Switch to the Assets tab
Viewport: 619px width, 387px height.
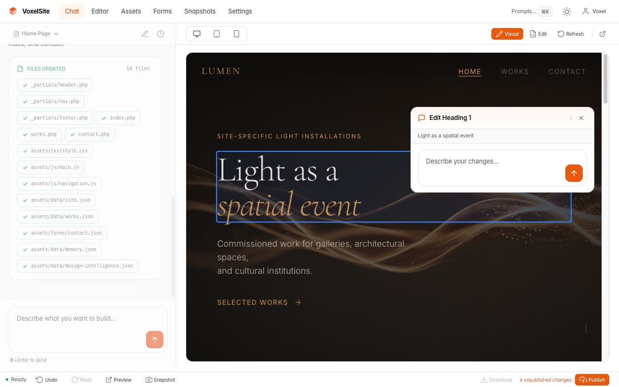(131, 11)
